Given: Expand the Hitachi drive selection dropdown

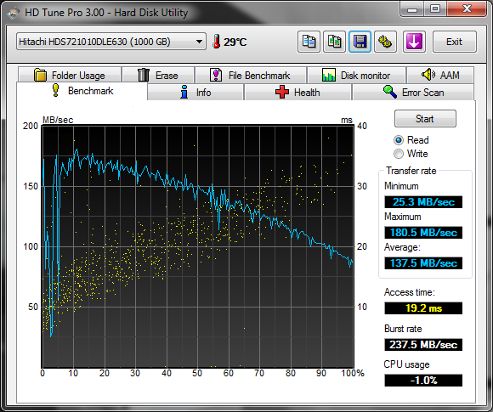Looking at the screenshot, I should 111,42.
